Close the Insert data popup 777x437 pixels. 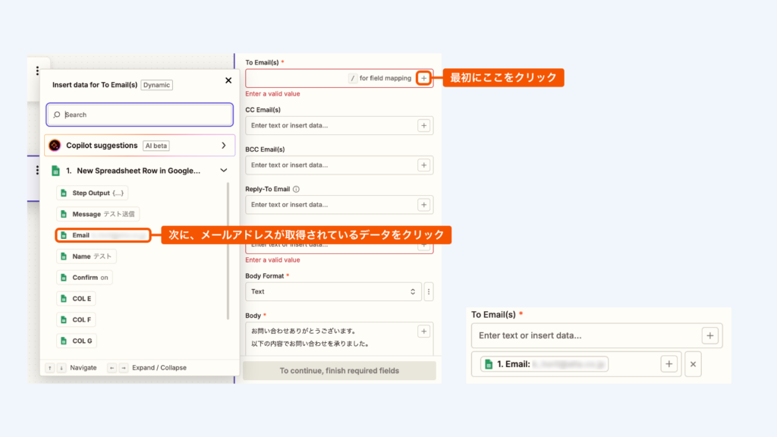pos(228,80)
